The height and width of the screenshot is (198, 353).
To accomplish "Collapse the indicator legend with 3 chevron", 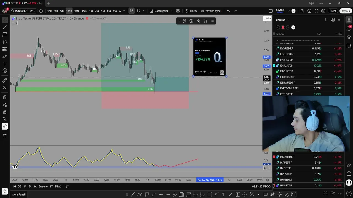I will point(15,23).
